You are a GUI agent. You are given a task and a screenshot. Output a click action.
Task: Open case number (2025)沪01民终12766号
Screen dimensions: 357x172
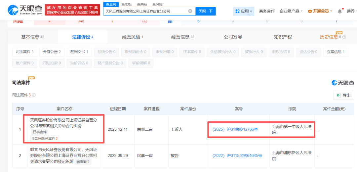235,129
